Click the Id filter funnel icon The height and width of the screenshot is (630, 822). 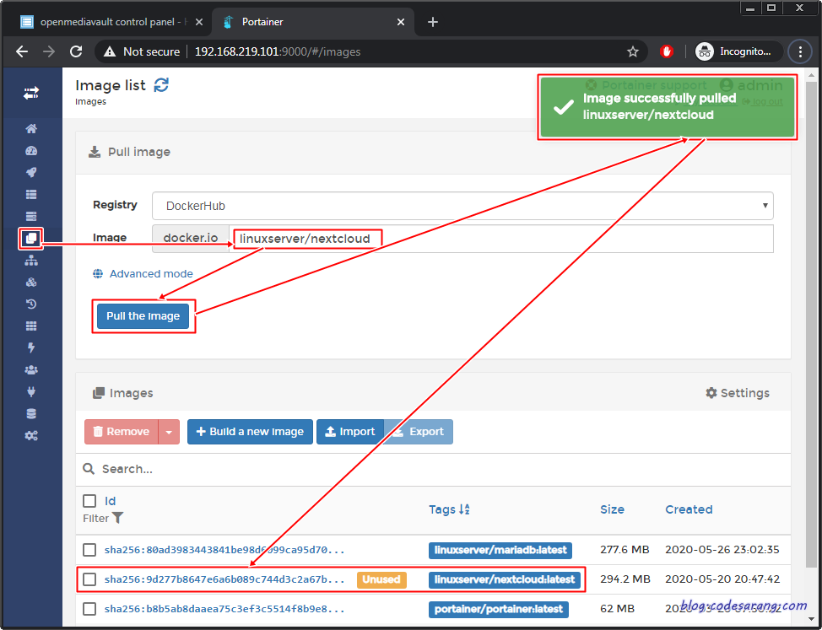118,518
